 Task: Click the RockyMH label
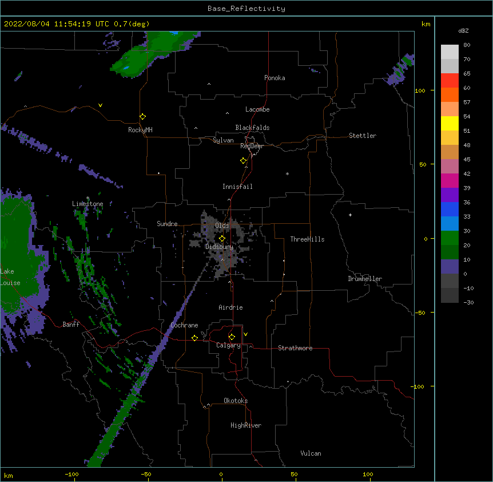click(x=140, y=129)
